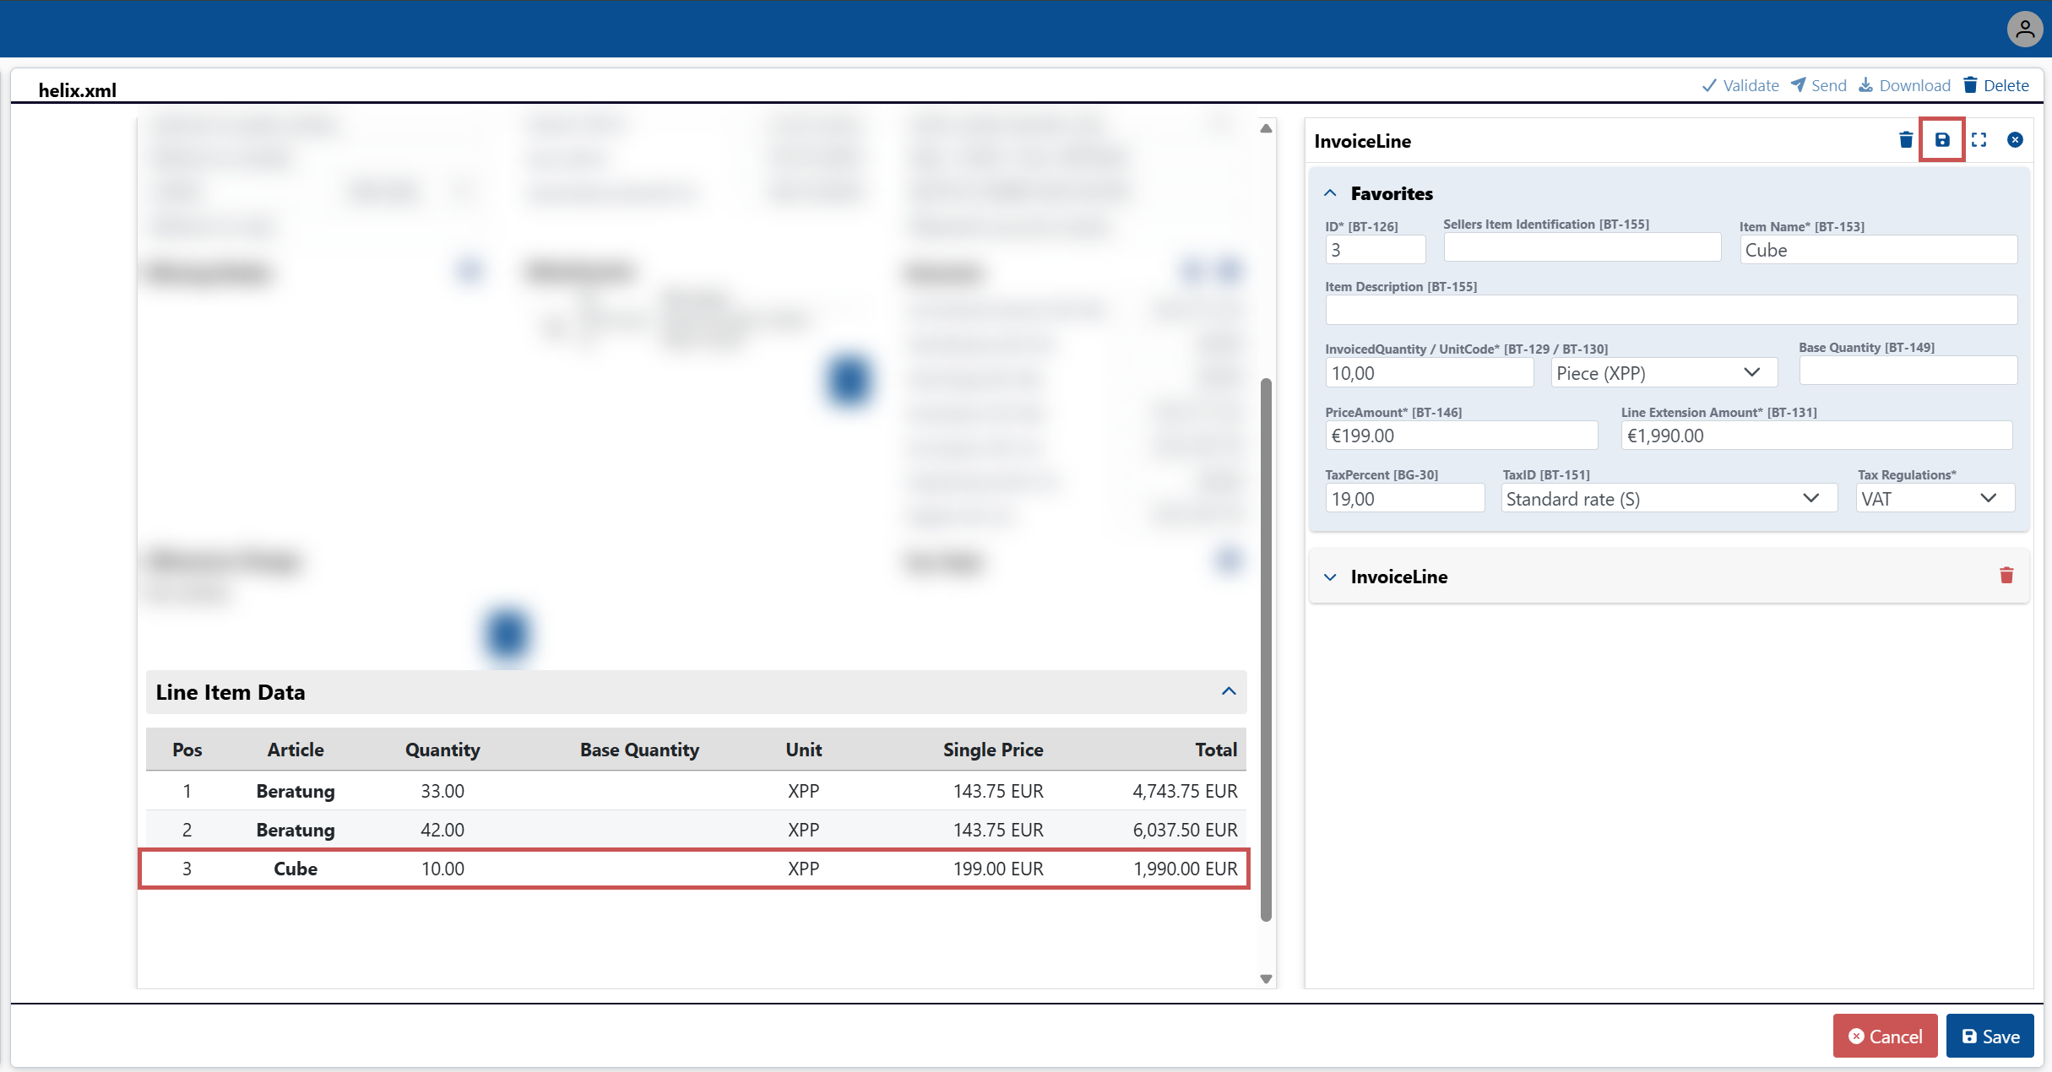Click the scrollbar down arrow in preview
This screenshot has width=2052, height=1072.
tap(1266, 978)
